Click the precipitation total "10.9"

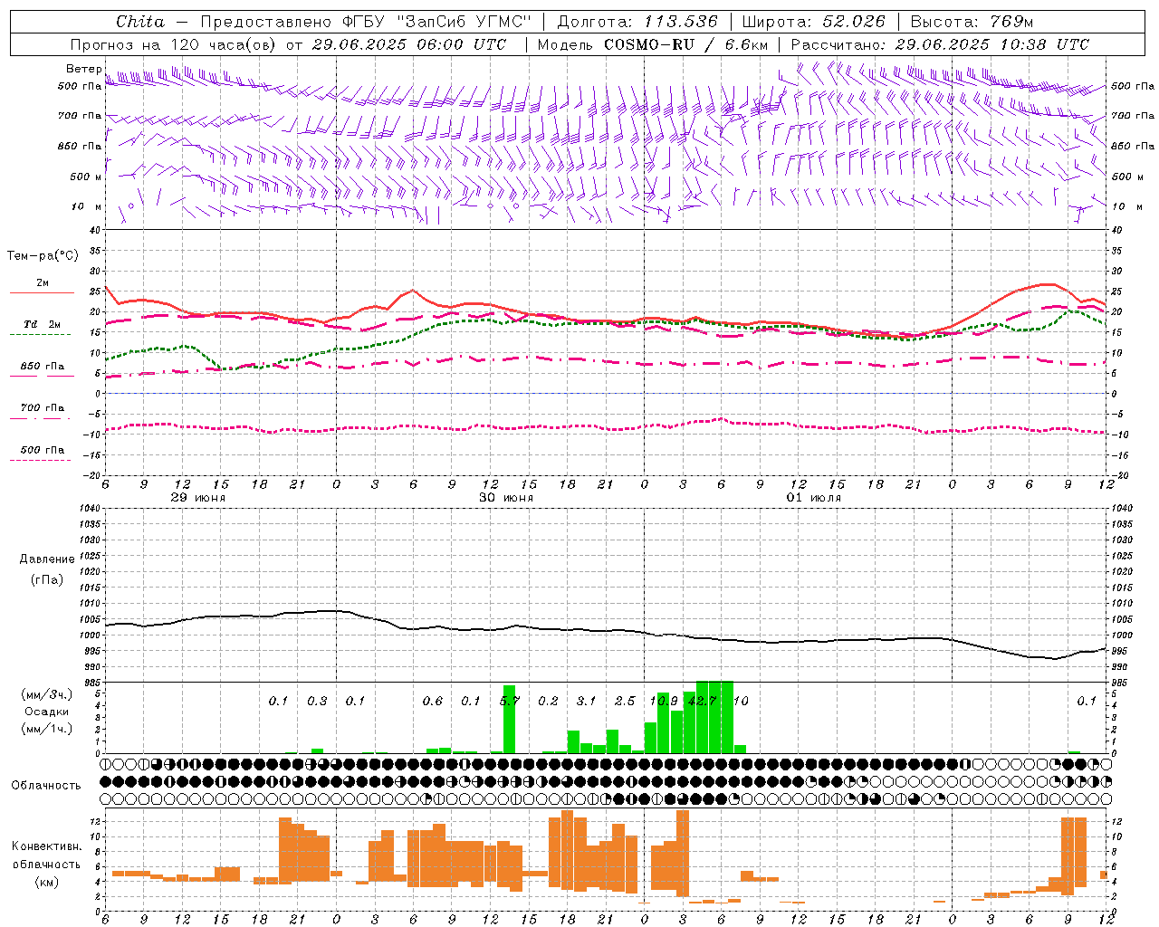point(664,701)
